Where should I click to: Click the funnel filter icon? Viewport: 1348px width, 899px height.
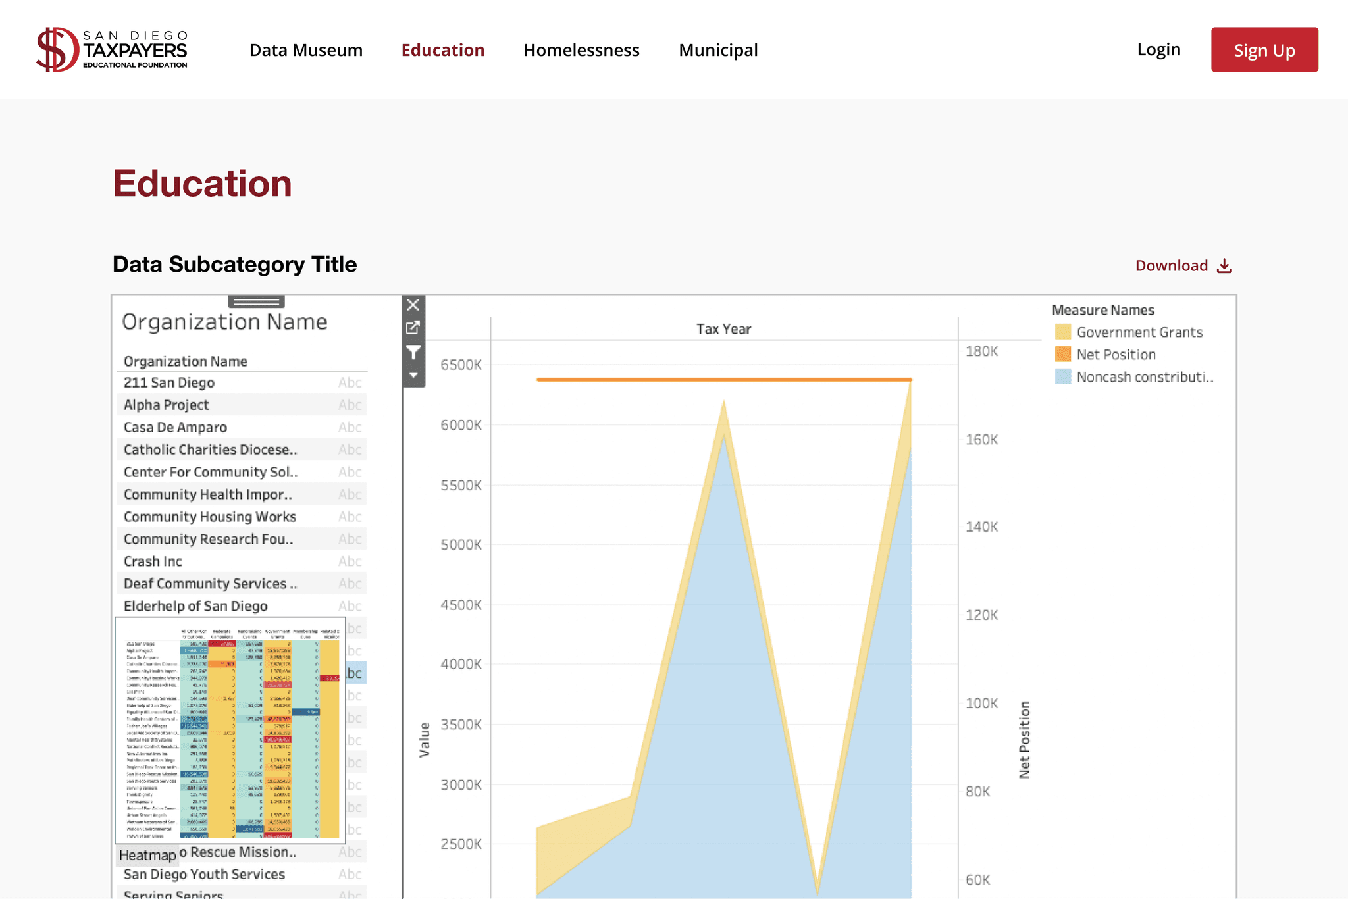coord(413,353)
